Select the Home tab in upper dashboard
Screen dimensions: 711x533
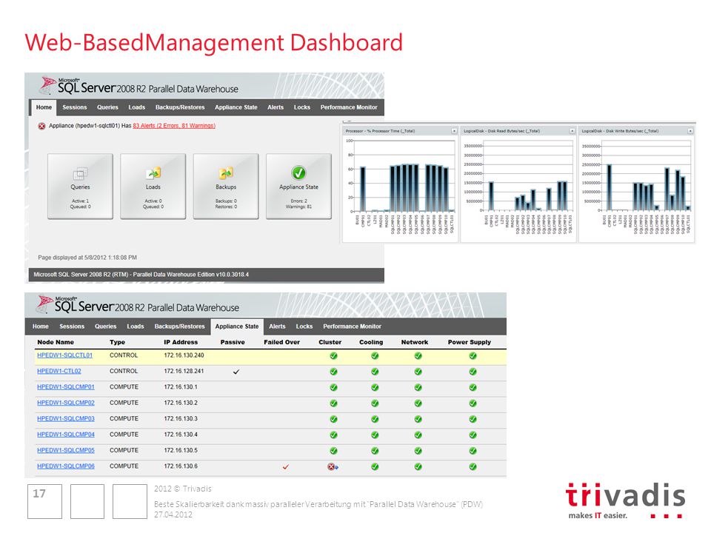44,107
